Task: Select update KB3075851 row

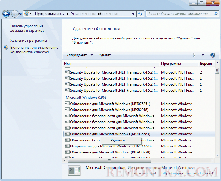Action: pyautogui.click(x=139, y=104)
